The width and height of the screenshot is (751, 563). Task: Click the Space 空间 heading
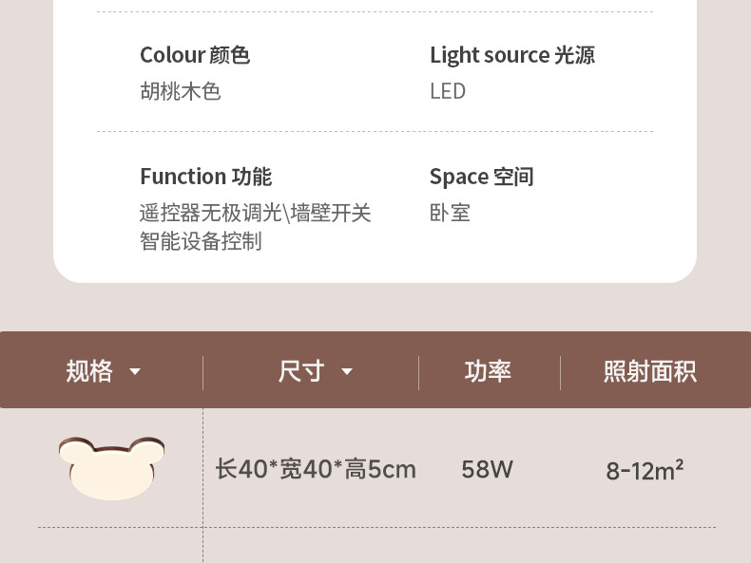[481, 177]
